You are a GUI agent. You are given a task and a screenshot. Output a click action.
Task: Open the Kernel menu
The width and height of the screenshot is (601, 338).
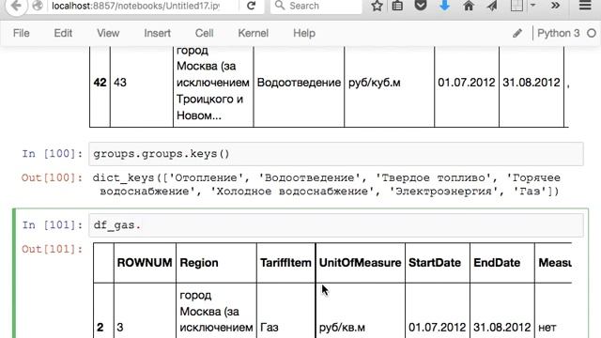[x=253, y=34]
